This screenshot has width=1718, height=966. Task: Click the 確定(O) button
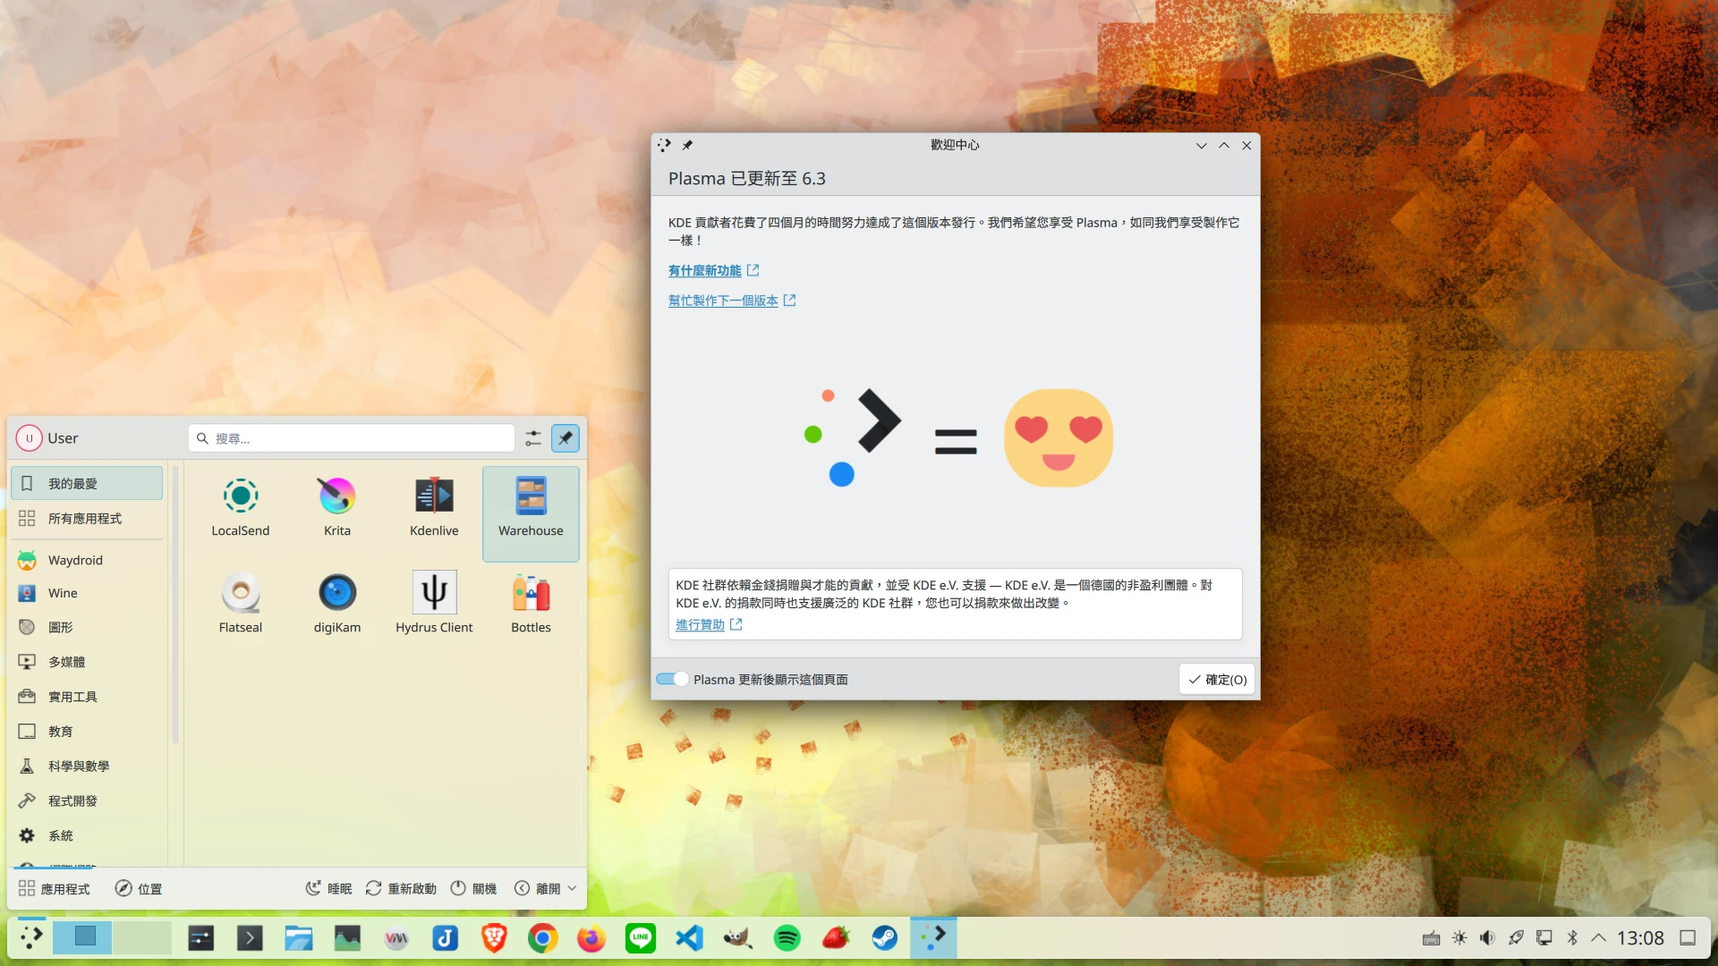[1217, 680]
